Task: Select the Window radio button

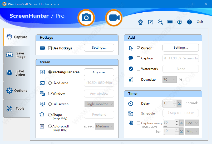Action: click(50, 93)
